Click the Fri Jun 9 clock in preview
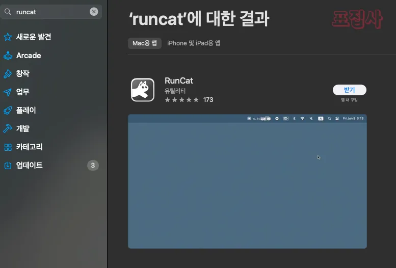The height and width of the screenshot is (268, 396). 353,119
